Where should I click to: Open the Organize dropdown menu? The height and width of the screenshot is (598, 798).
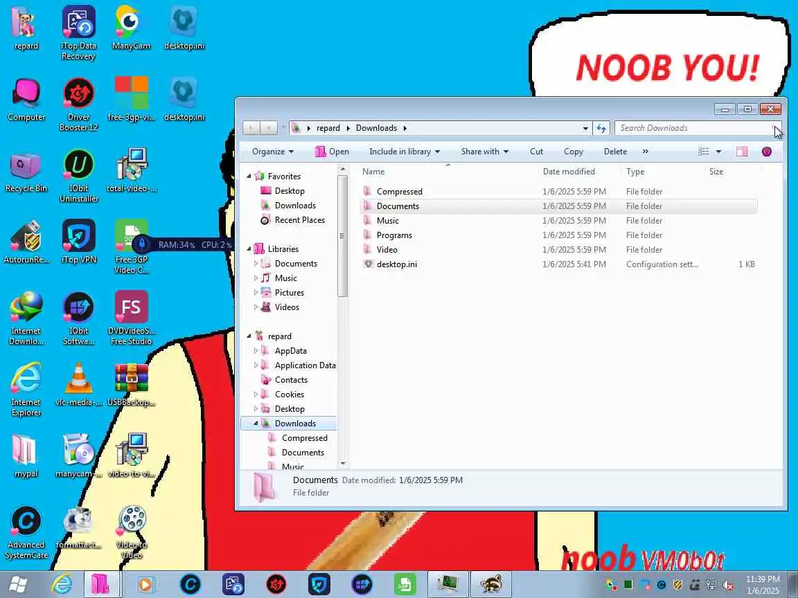click(x=273, y=152)
